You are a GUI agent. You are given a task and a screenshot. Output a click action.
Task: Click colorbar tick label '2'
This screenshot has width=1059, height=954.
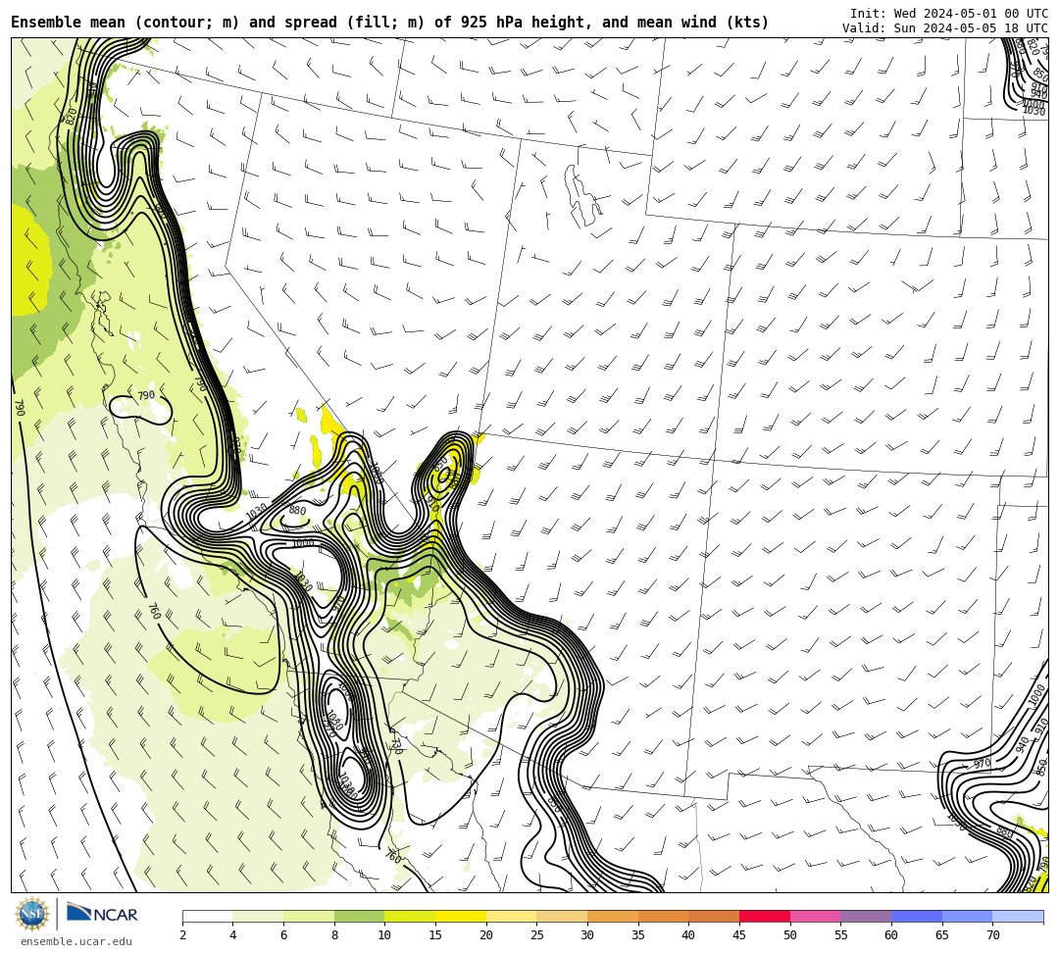click(x=183, y=935)
